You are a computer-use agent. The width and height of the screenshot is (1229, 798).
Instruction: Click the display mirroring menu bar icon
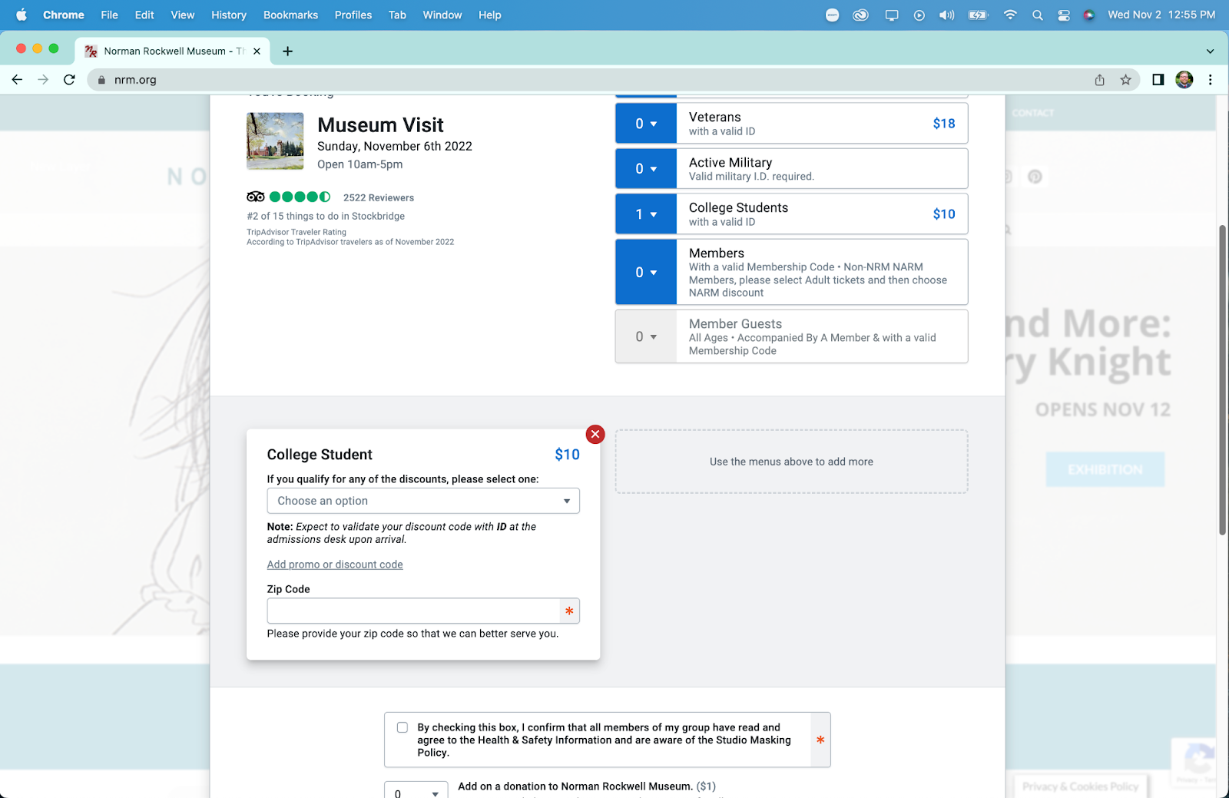892,15
